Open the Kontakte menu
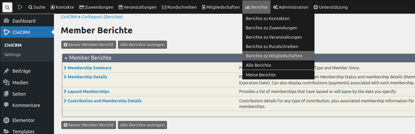The image size is (415, 134). (x=62, y=7)
